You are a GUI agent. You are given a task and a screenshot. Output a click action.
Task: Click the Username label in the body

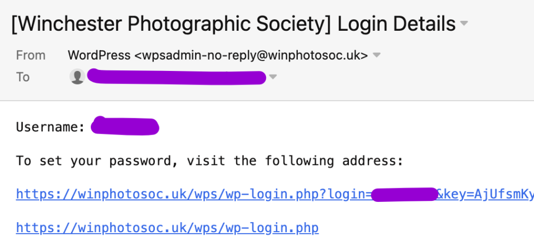point(50,127)
